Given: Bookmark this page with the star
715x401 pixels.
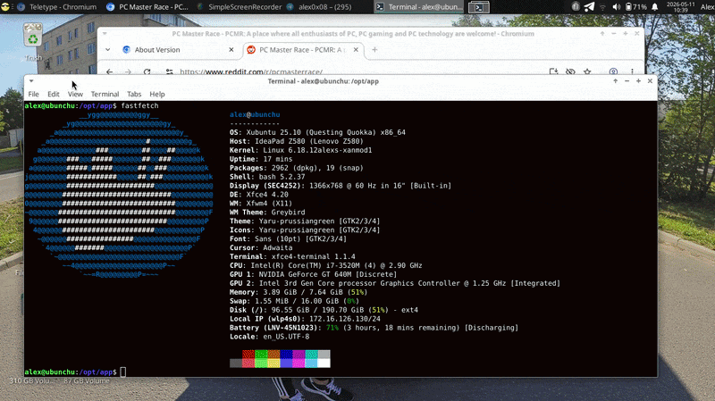Looking at the screenshot, I should pos(587,71).
